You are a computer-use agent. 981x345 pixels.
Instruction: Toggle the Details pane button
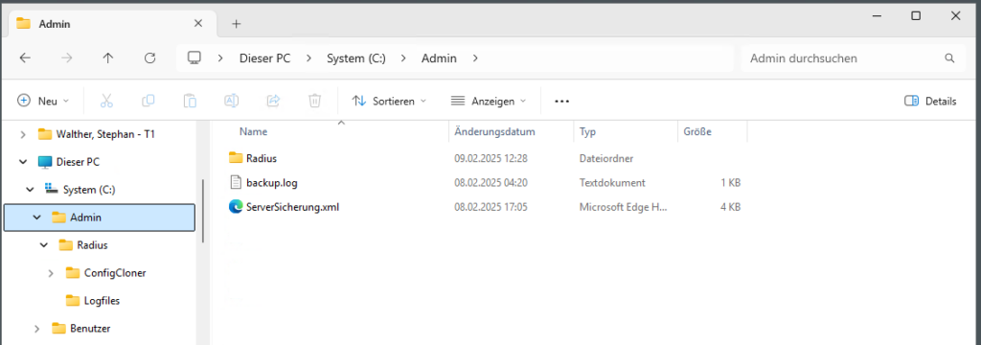click(x=930, y=101)
